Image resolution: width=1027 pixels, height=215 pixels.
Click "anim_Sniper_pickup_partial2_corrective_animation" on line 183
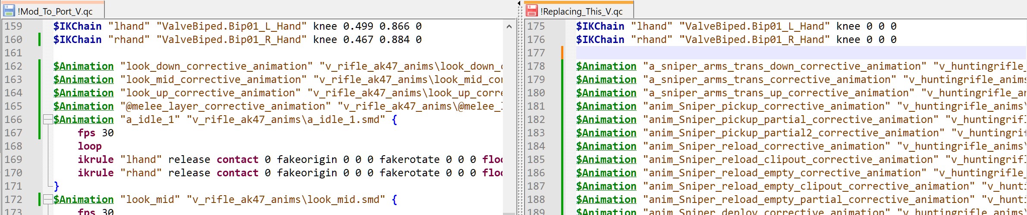794,133
